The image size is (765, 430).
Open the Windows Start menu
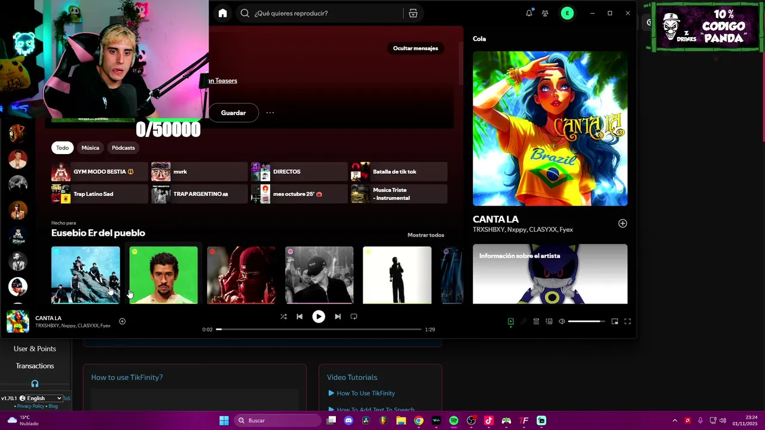224,420
